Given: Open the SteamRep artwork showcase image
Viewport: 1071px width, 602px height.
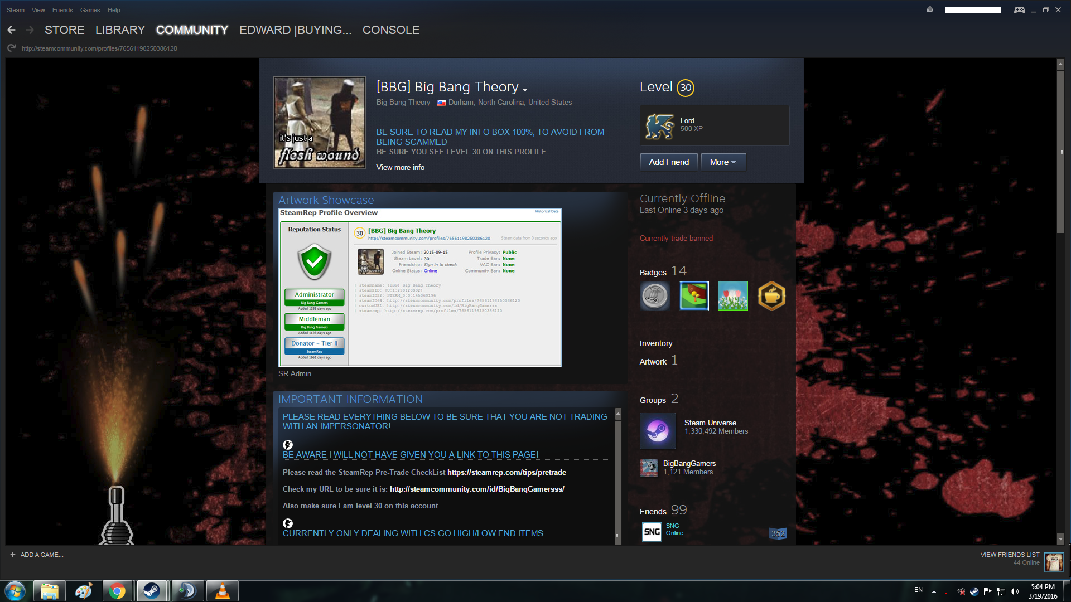Looking at the screenshot, I should (420, 288).
